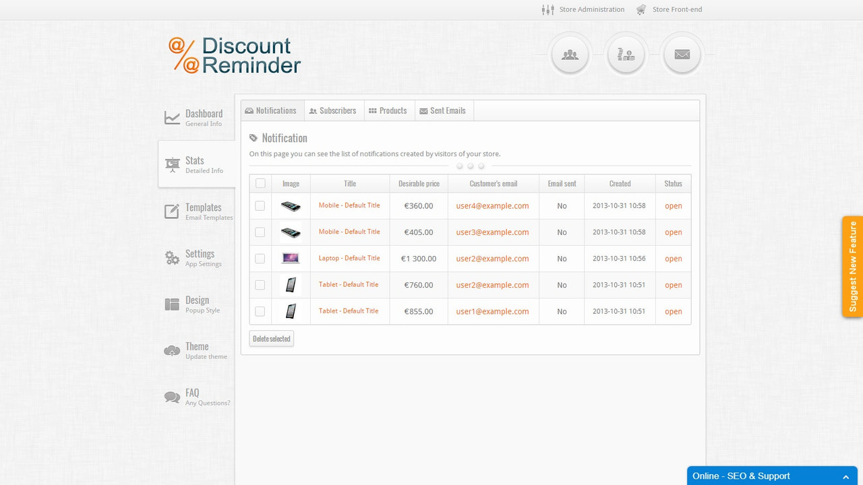The width and height of the screenshot is (863, 485).
Task: Open the Sent Emails tab
Action: [x=444, y=110]
